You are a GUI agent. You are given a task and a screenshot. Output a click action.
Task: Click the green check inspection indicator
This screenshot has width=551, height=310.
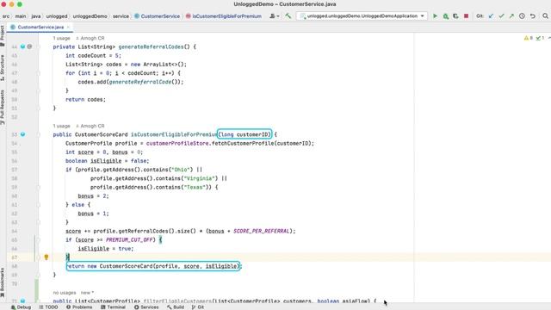[540, 38]
